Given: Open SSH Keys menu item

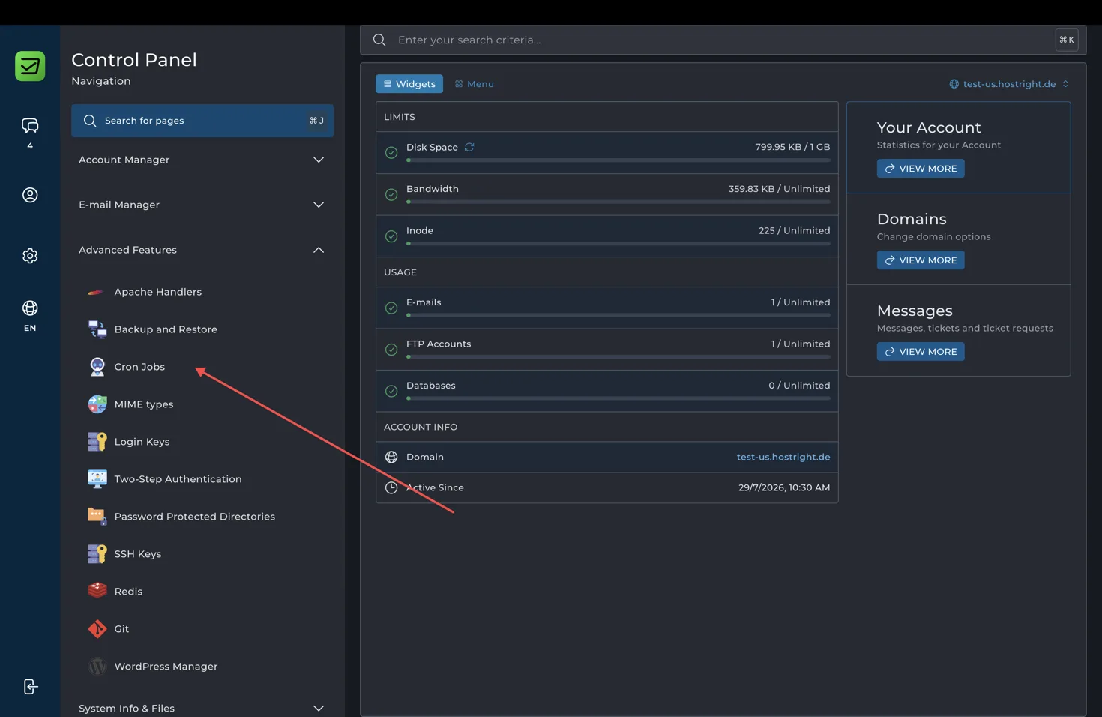Looking at the screenshot, I should click(138, 554).
